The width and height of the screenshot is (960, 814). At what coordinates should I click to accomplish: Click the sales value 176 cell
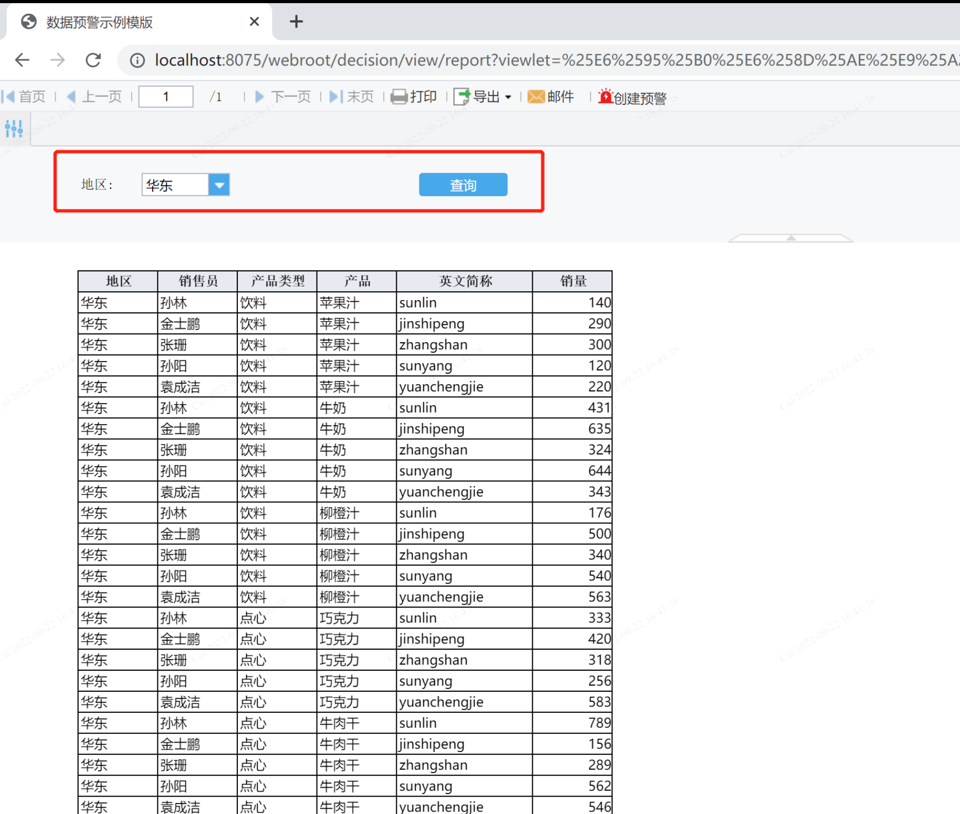pyautogui.click(x=573, y=513)
